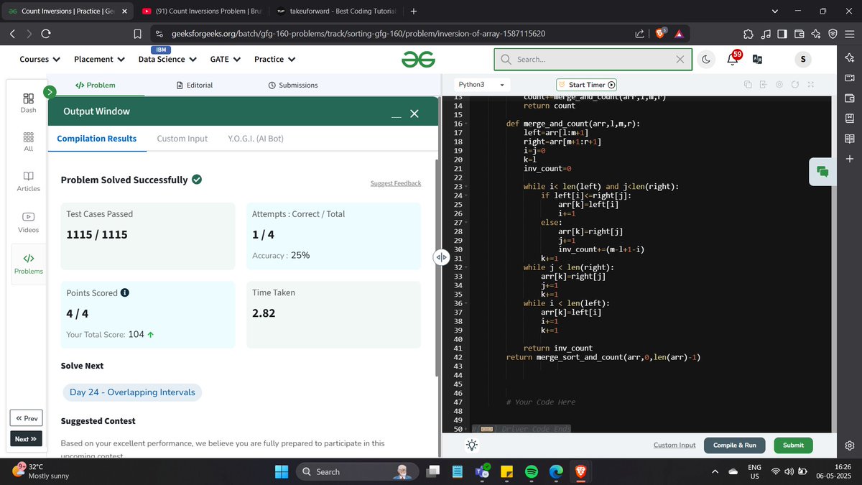The height and width of the screenshot is (485, 862).
Task: Click the Next button
Action: coord(27,439)
